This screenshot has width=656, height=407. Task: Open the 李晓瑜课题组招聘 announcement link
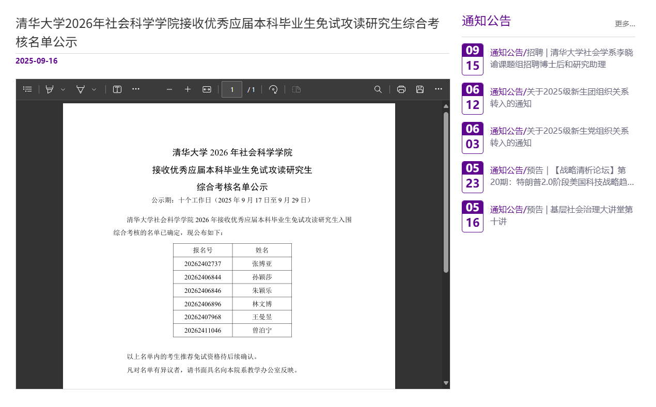coord(561,58)
